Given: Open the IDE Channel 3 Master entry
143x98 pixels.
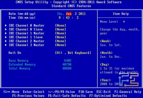Looking at the screenshot, I should [x=27, y=45].
